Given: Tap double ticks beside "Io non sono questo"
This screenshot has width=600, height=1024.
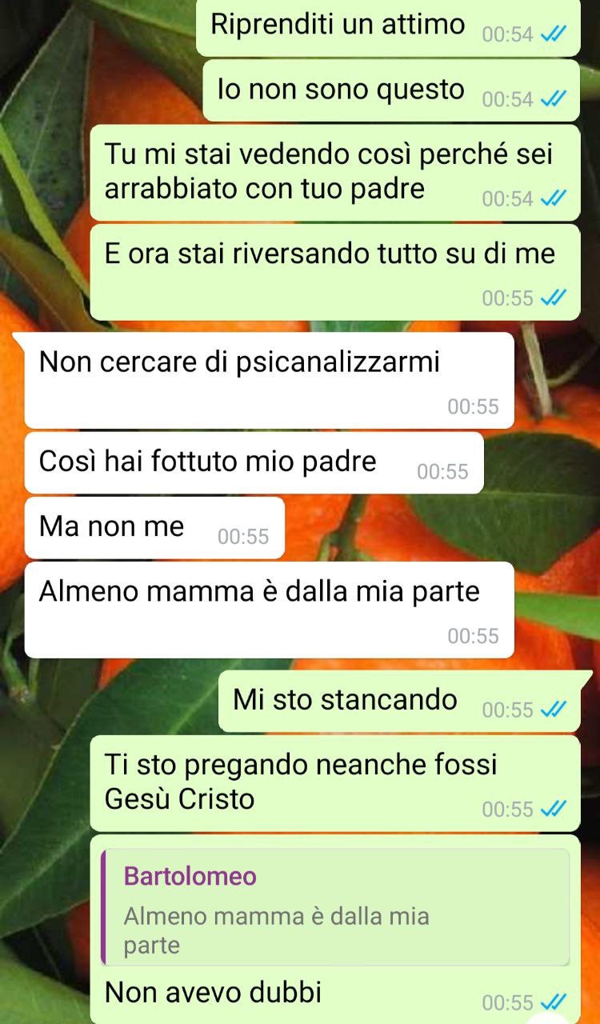Looking at the screenshot, I should pyautogui.click(x=554, y=98).
